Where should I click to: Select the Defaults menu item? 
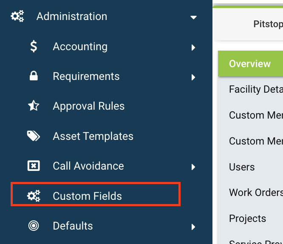tap(73, 226)
